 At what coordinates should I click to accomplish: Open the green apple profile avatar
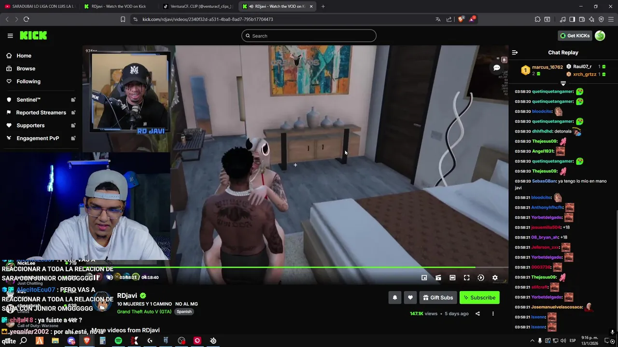600,36
